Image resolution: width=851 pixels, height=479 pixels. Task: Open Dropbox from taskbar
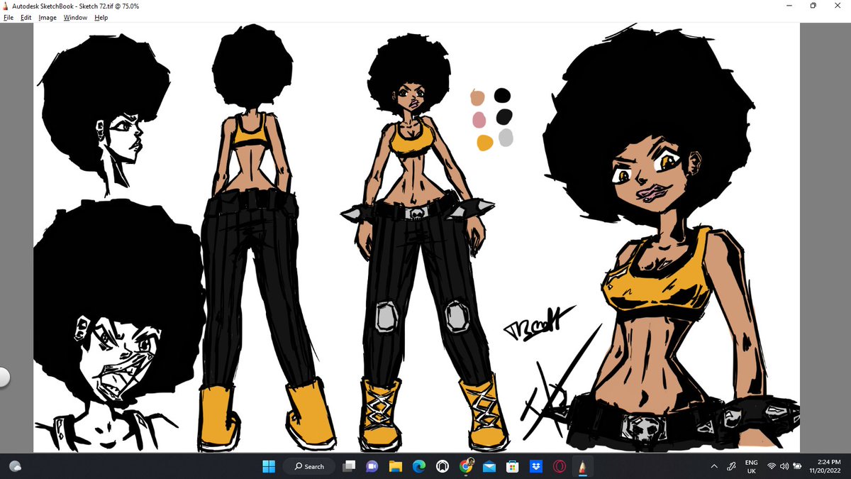pyautogui.click(x=535, y=466)
